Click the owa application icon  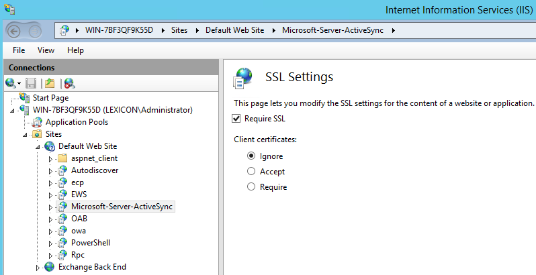click(62, 231)
